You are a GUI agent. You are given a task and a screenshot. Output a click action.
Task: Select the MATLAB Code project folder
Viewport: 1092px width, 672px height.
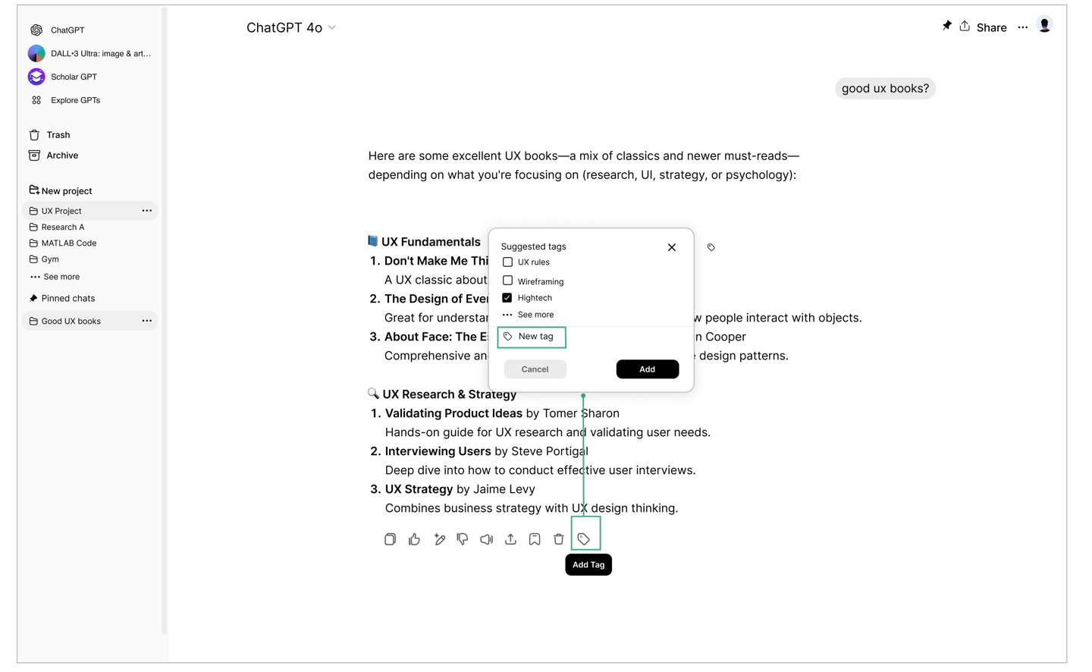click(x=63, y=243)
